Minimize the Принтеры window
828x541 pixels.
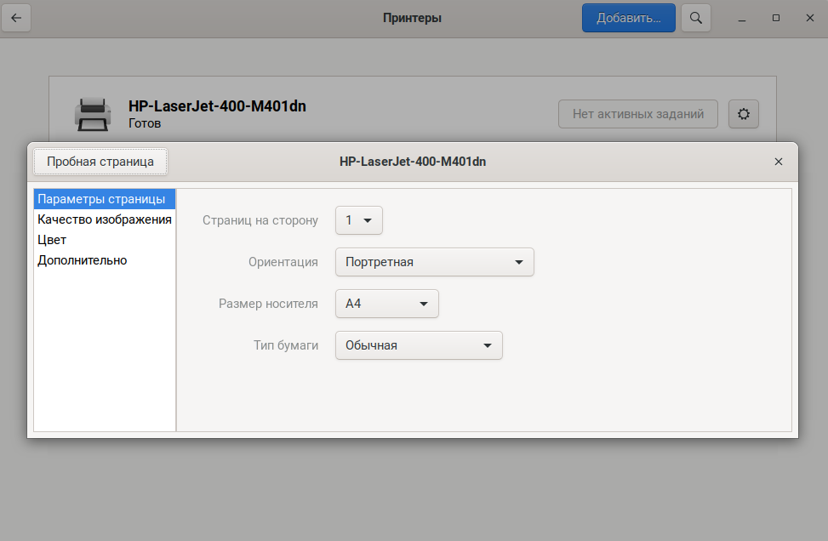pyautogui.click(x=743, y=18)
